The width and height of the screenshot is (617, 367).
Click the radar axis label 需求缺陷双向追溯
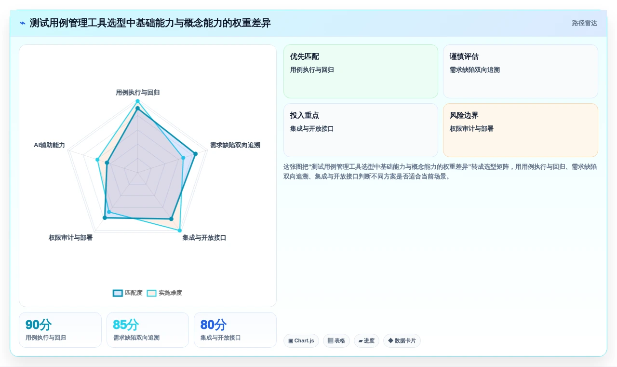(235, 145)
